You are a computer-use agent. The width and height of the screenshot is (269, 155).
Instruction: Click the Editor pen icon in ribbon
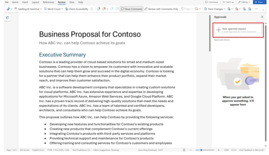8,9
